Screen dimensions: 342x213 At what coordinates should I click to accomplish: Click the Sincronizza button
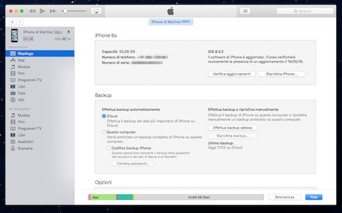285,197
